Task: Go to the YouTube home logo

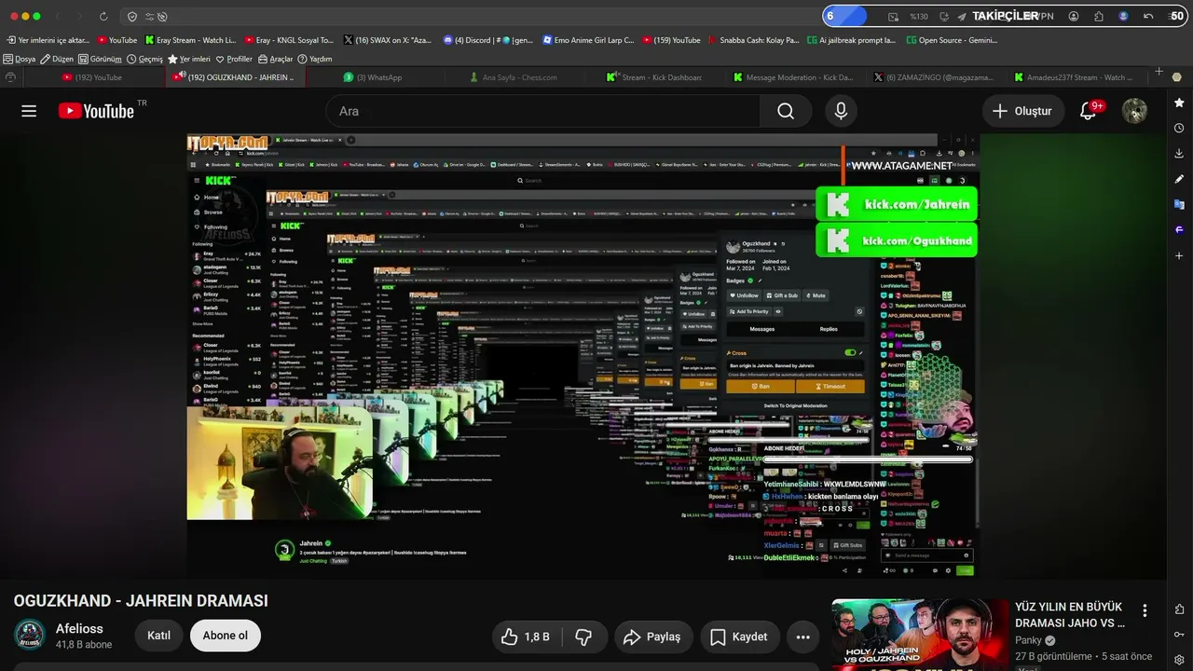Action: point(96,111)
